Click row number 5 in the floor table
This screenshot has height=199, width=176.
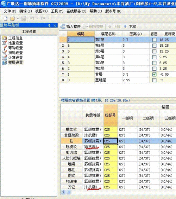[63, 63]
